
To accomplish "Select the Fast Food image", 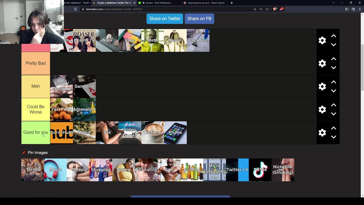I will tap(61, 109).
